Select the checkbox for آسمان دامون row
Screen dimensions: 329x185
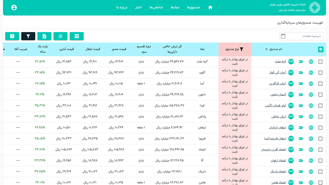(x=320, y=95)
